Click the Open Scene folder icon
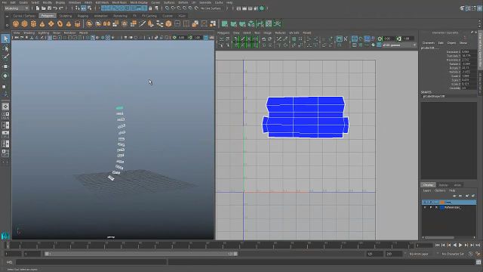Viewport: 483px width, 272px height. tap(44, 8)
